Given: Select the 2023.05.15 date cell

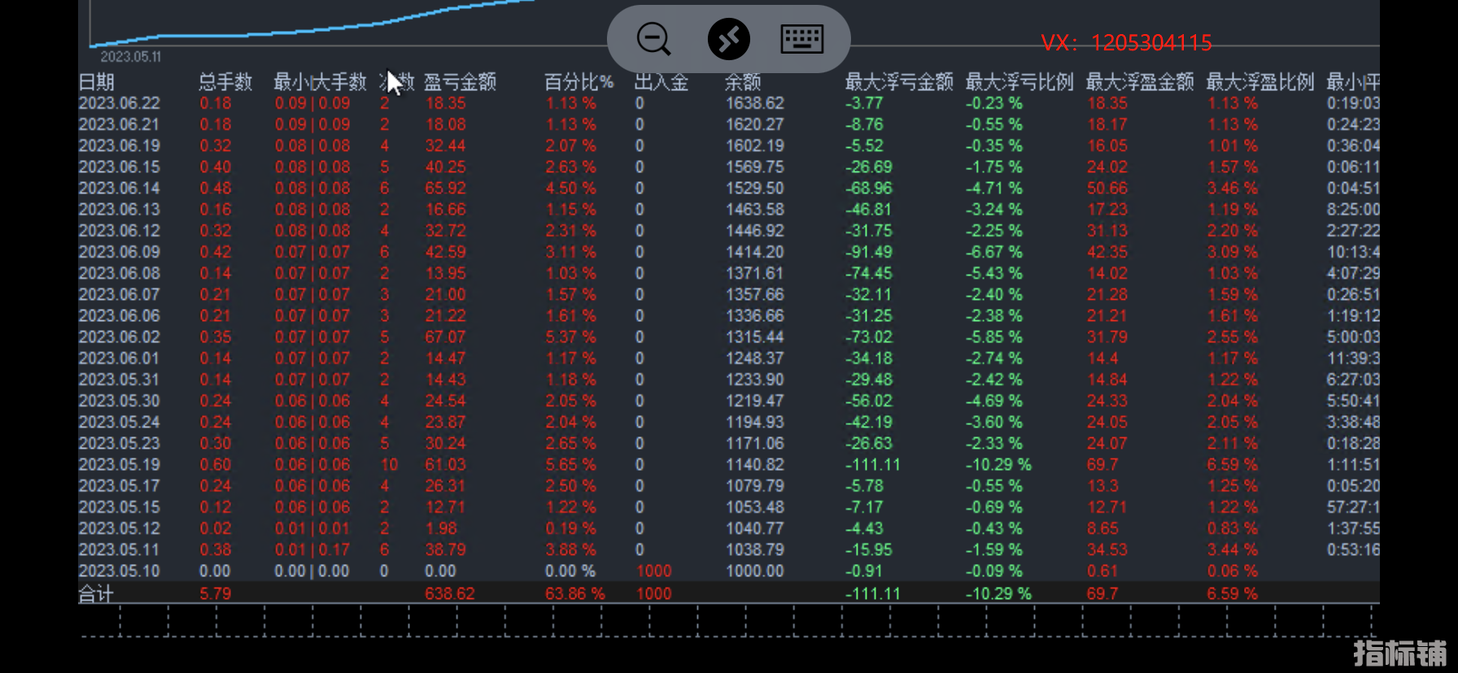Looking at the screenshot, I should [x=119, y=507].
